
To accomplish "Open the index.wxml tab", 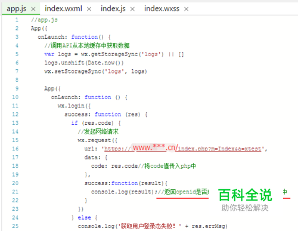I will click(63, 8).
